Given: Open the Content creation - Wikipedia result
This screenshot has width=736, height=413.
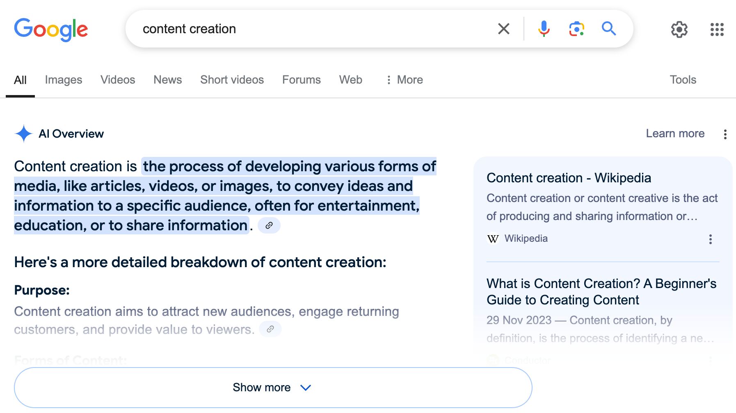Looking at the screenshot, I should [569, 178].
